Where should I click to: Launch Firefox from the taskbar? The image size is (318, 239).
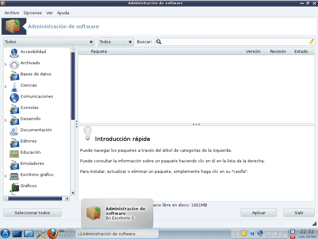pos(52,233)
